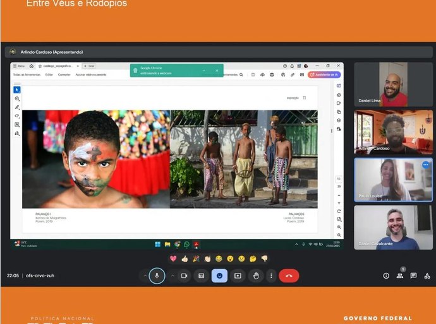This screenshot has height=324, width=436.
Task: Raise hand in the meeting
Action: [x=256, y=275]
